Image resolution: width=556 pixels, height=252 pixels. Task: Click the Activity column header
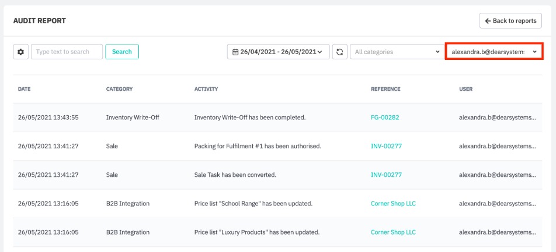[x=206, y=89]
